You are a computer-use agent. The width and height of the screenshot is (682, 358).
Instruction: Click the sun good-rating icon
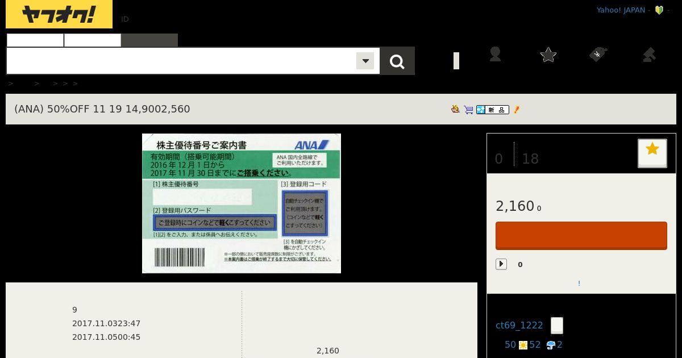click(523, 345)
